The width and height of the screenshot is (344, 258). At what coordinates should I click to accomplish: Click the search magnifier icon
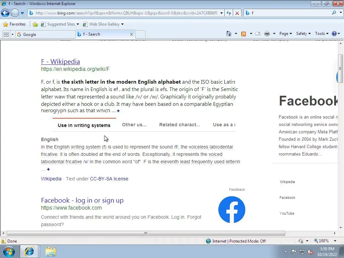pos(334,13)
